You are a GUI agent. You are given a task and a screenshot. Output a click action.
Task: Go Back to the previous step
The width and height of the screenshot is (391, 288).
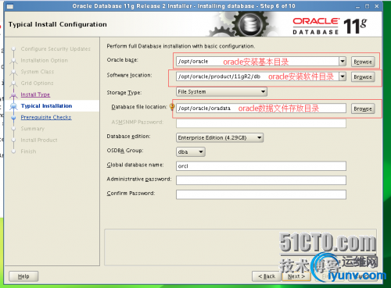(267, 276)
